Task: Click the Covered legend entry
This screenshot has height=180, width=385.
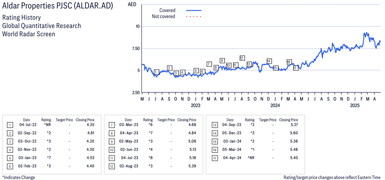Action: pos(181,10)
